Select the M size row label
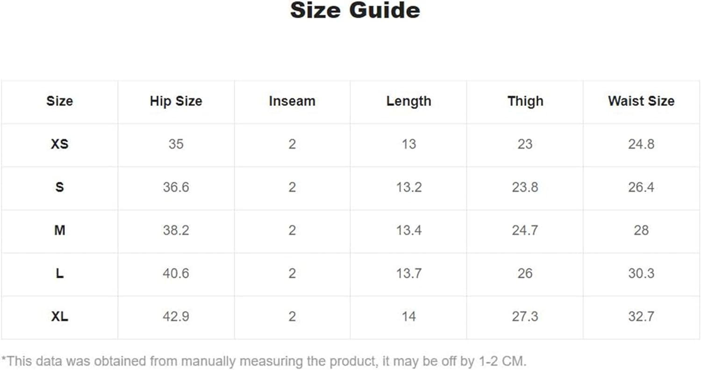This screenshot has width=701, height=370. point(59,230)
